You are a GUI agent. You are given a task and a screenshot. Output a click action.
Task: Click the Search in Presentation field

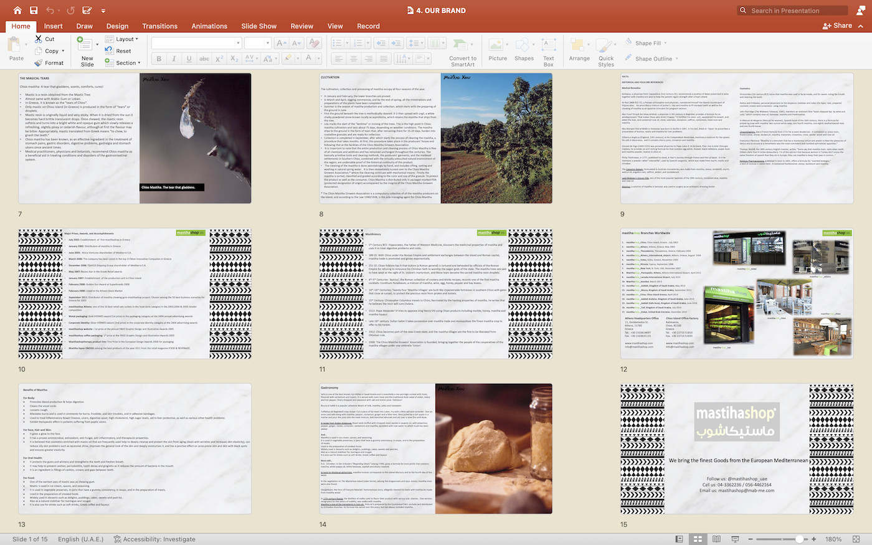792,11
